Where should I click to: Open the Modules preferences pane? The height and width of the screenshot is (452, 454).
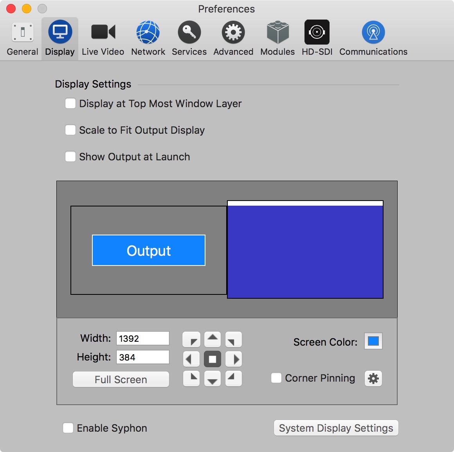[277, 38]
